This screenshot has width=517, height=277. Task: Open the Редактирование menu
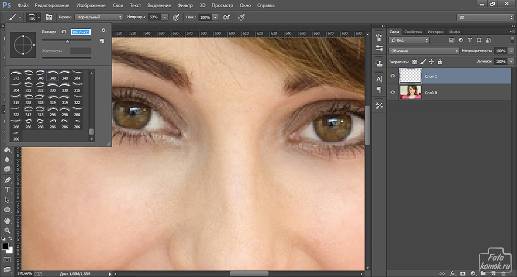pos(52,5)
